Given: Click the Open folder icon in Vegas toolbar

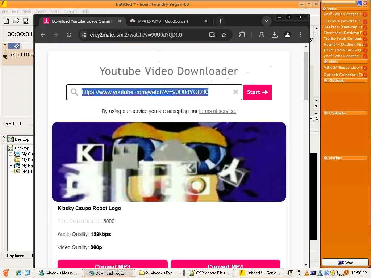Looking at the screenshot, I should coord(16,21).
